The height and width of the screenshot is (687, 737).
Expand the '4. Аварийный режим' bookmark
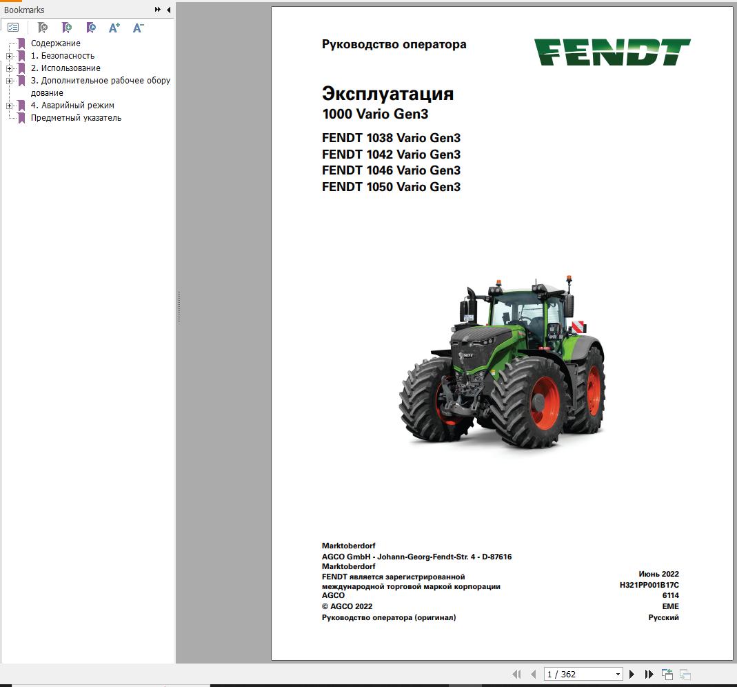click(9, 106)
